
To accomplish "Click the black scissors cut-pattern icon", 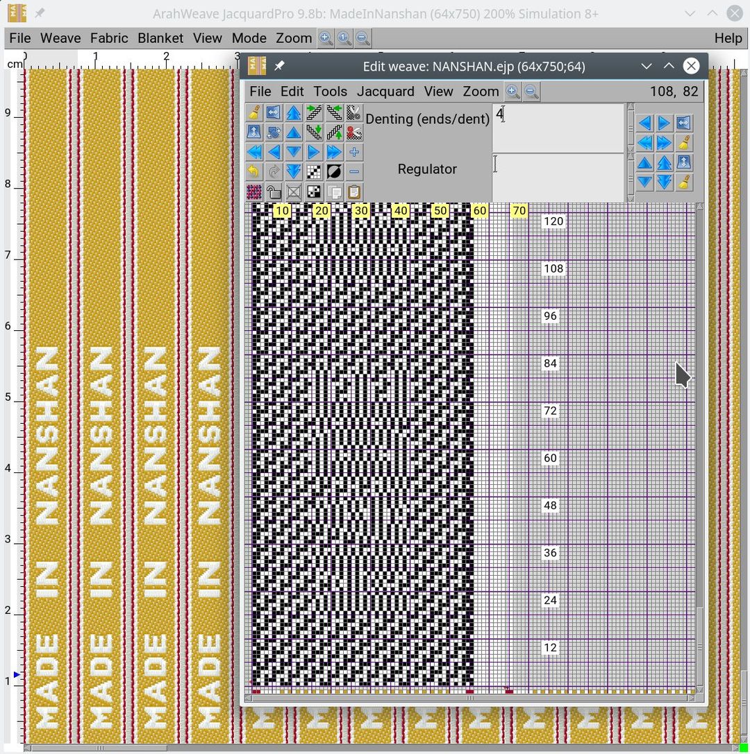I will coord(353,112).
